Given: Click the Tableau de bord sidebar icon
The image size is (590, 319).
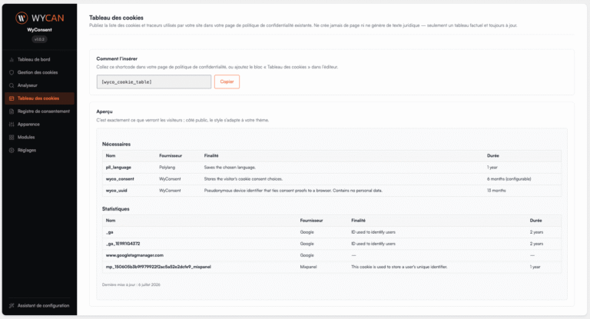Looking at the screenshot, I should 12,59.
